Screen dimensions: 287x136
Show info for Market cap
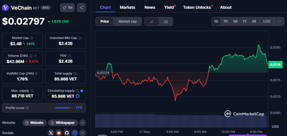click(31, 38)
